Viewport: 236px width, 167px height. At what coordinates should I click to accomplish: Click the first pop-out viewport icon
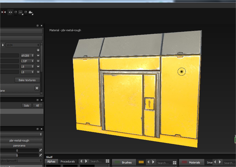pos(15,12)
